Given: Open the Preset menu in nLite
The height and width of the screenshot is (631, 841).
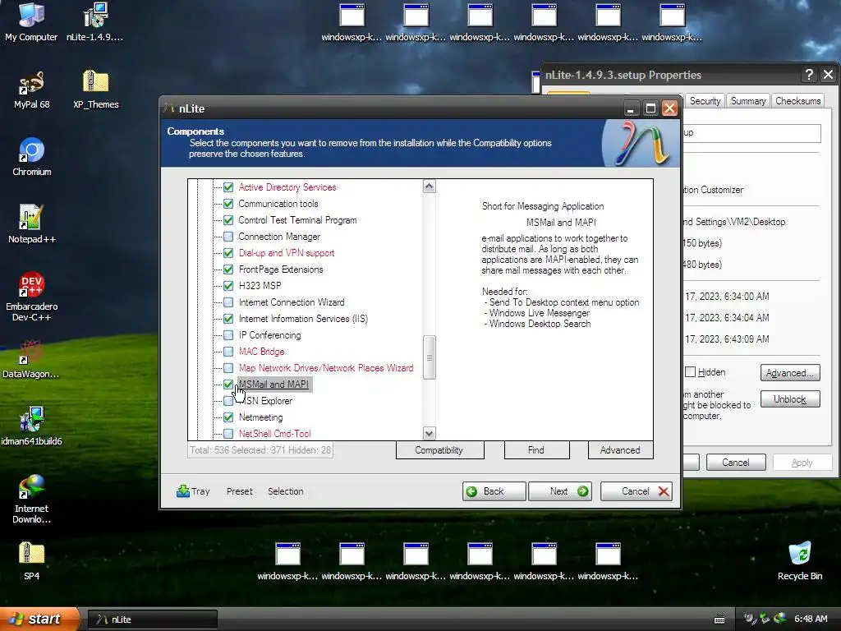Looking at the screenshot, I should tap(239, 491).
